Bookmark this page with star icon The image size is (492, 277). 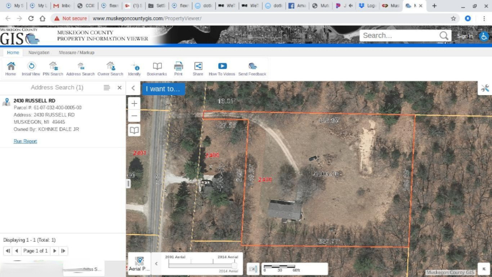pos(453,18)
